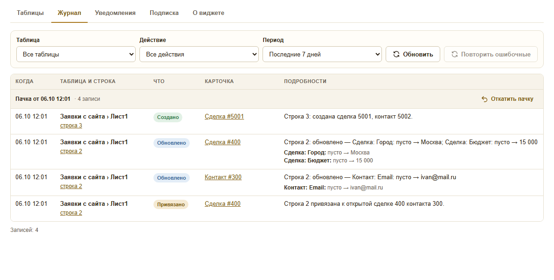
Task: Click the undo arrow icon beside Откатить пачку
Action: tap(485, 99)
